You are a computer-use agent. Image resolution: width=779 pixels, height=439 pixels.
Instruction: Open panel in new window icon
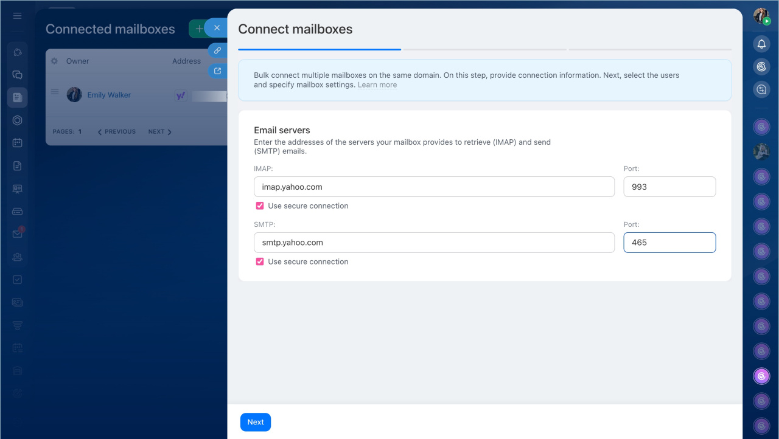(217, 71)
